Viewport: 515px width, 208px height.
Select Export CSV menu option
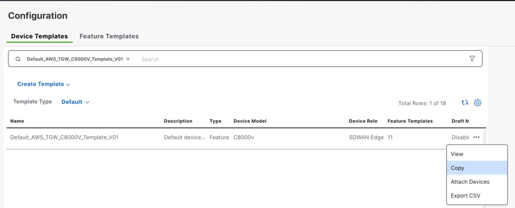[477, 195]
